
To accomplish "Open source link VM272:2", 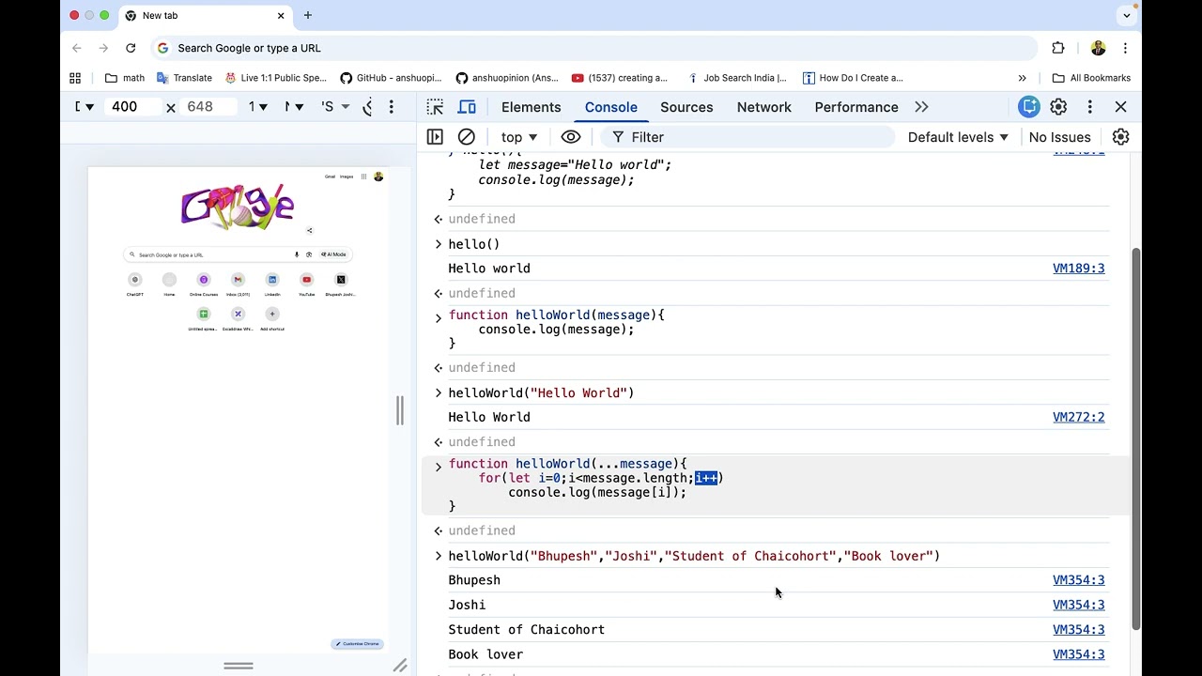I will click(1078, 417).
